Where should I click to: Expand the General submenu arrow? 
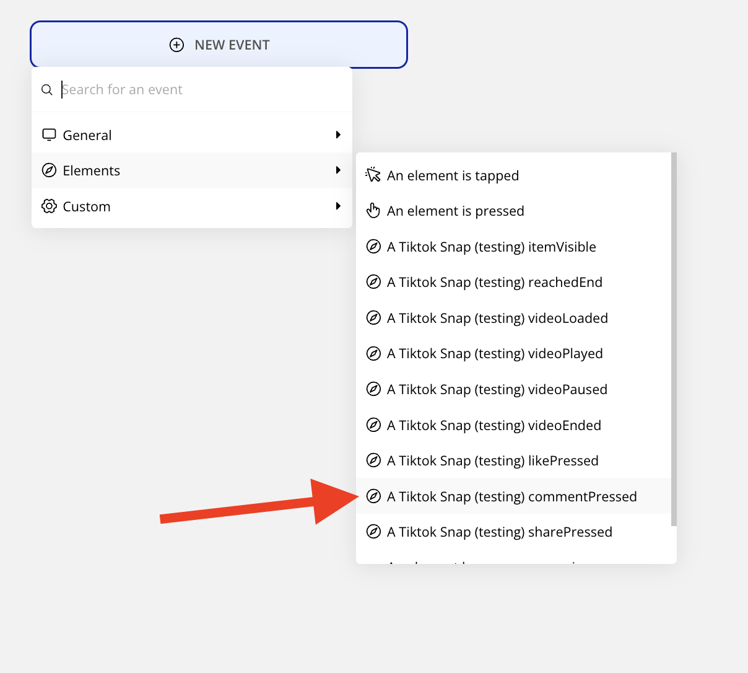[338, 135]
